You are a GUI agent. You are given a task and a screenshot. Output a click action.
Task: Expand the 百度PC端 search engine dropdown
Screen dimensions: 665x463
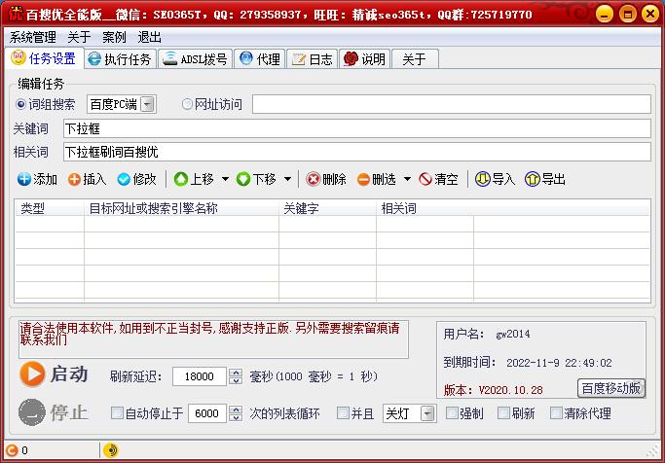pos(147,104)
